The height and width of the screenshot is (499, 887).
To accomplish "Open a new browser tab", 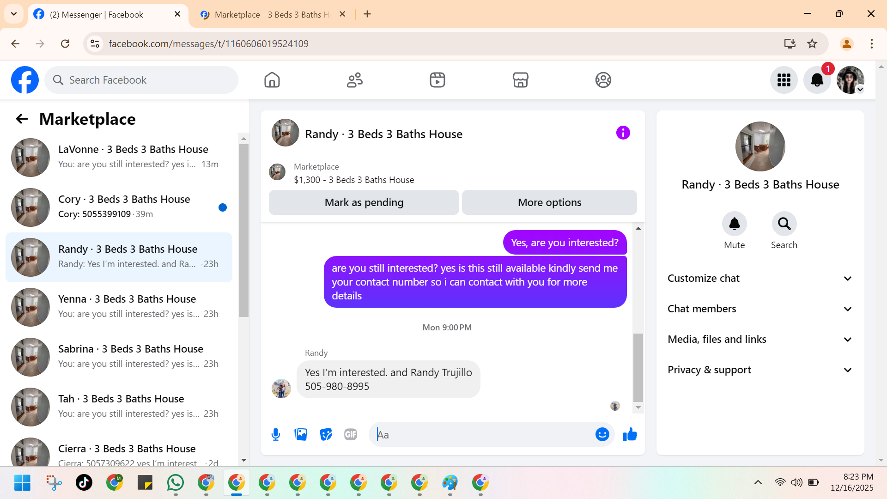I will (x=367, y=14).
